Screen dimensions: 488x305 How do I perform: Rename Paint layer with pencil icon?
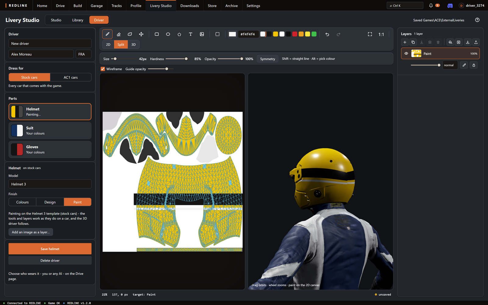coord(464,65)
